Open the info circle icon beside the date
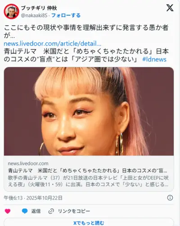This screenshot has height=226, width=180. tap(170, 198)
